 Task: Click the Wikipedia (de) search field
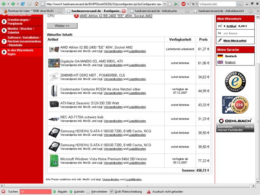[217, 4]
